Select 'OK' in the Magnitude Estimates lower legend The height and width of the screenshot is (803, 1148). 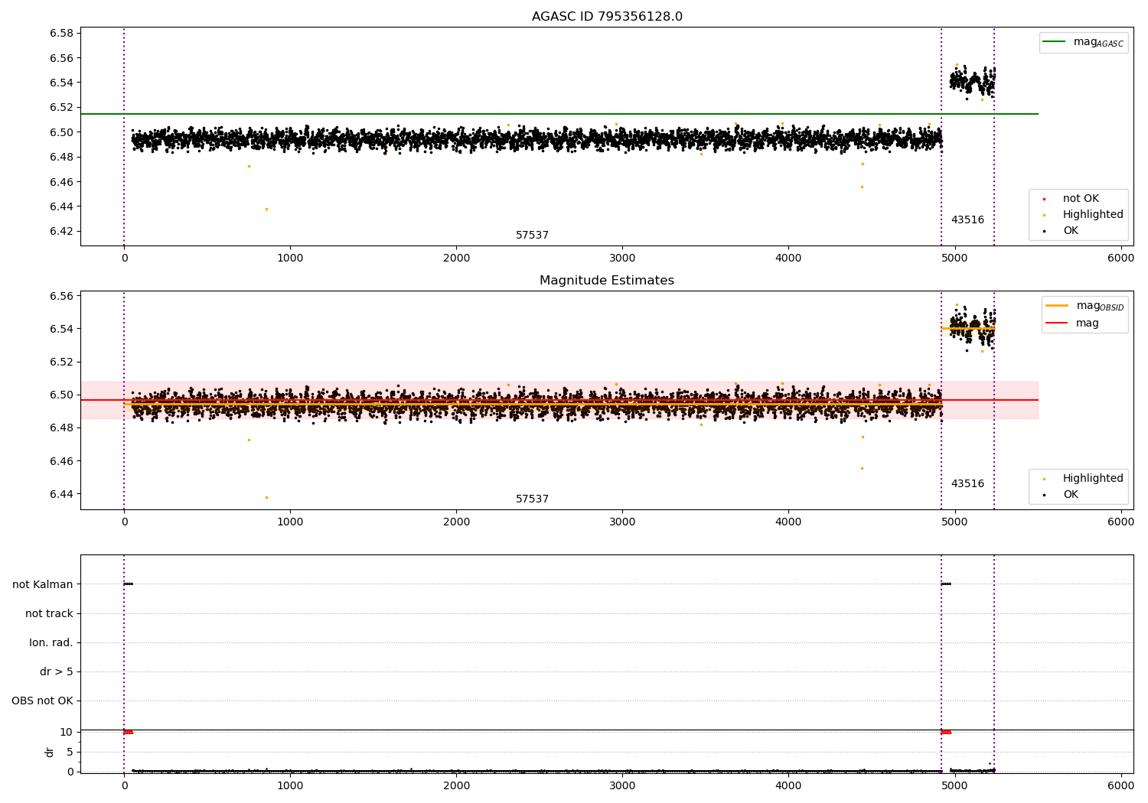[1071, 495]
